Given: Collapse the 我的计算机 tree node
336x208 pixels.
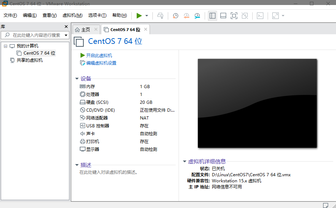Looking at the screenshot, I should (x=6, y=46).
